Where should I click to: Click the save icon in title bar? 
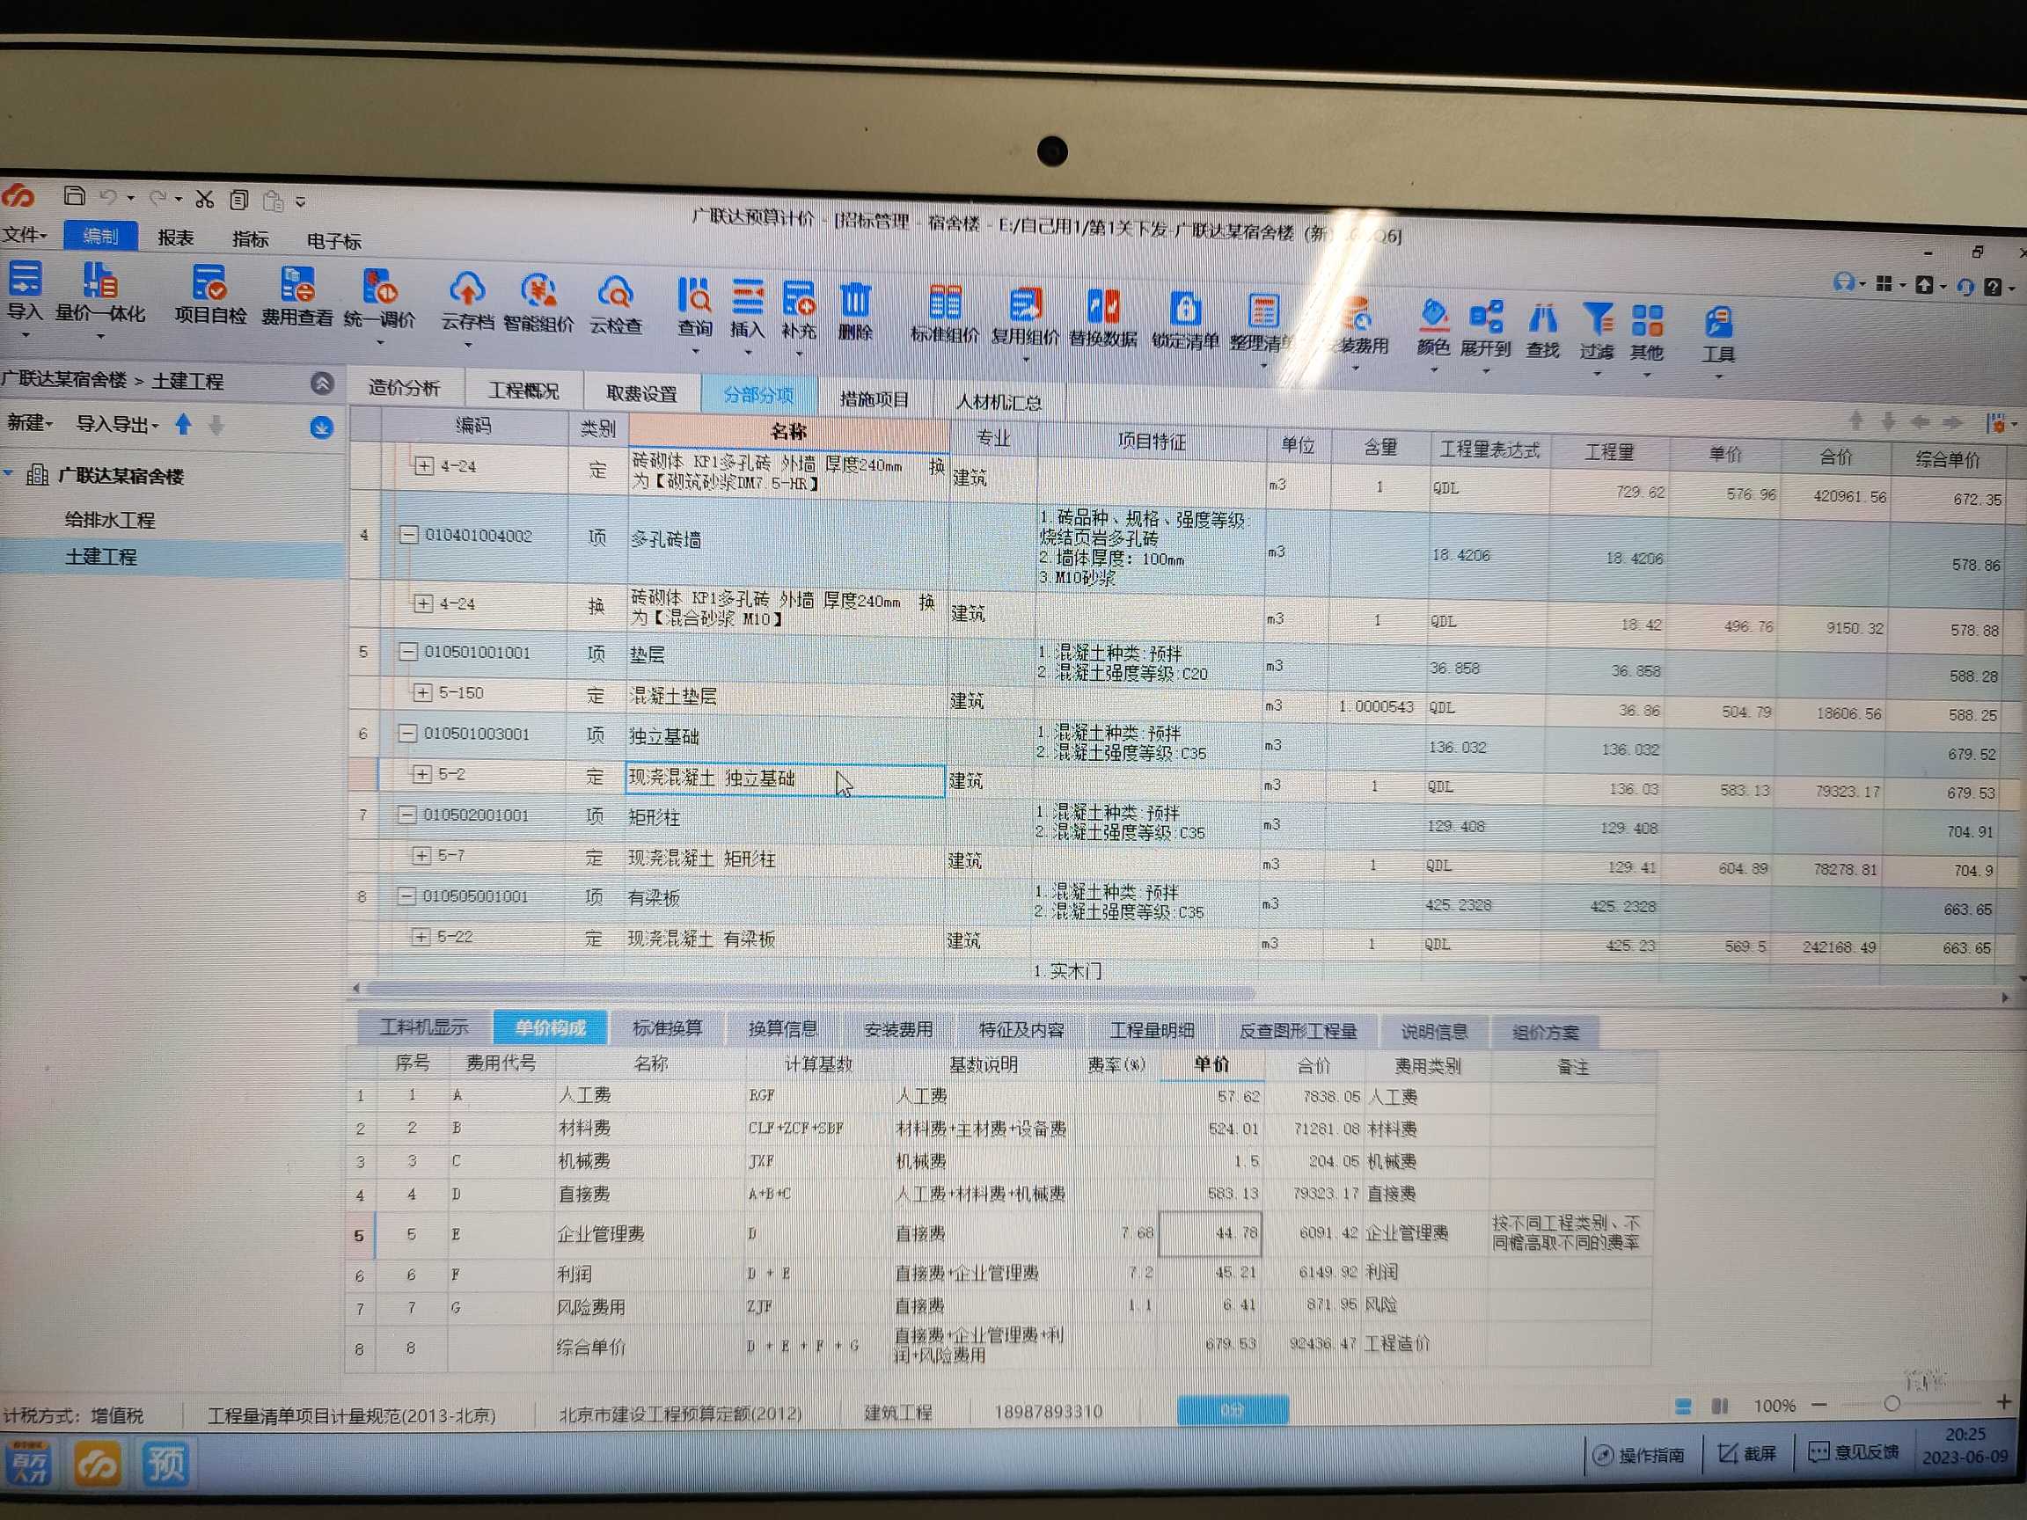click(74, 195)
